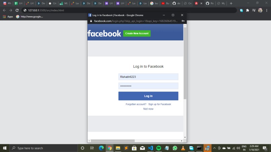Open Task View on the taskbar
Image resolution: width=271 pixels, height=152 pixels.
[x=92, y=148]
